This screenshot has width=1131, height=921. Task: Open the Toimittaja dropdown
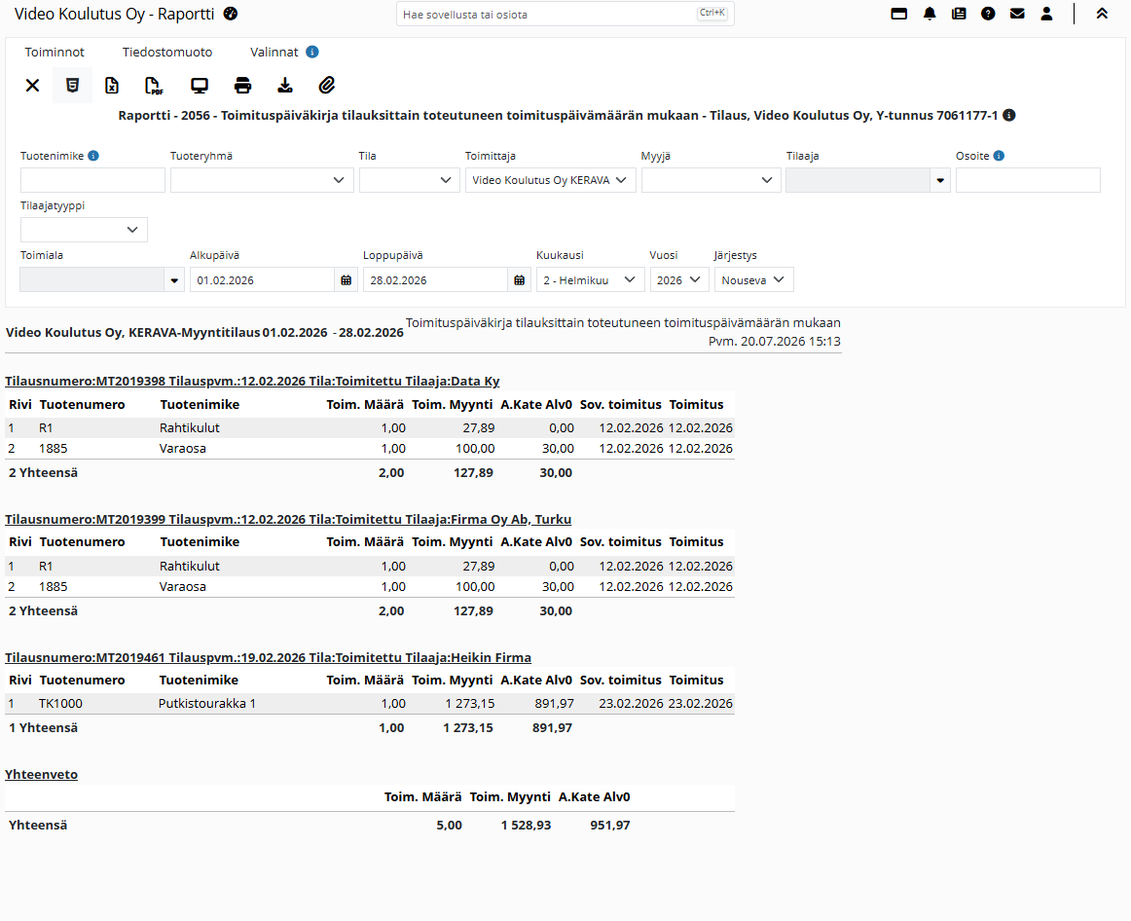550,180
